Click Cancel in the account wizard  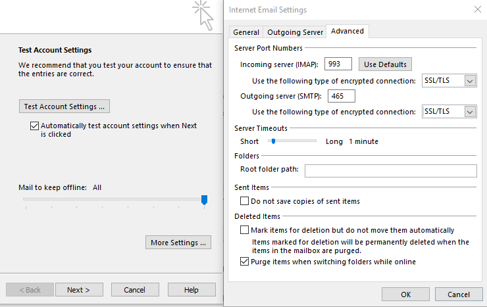point(135,290)
